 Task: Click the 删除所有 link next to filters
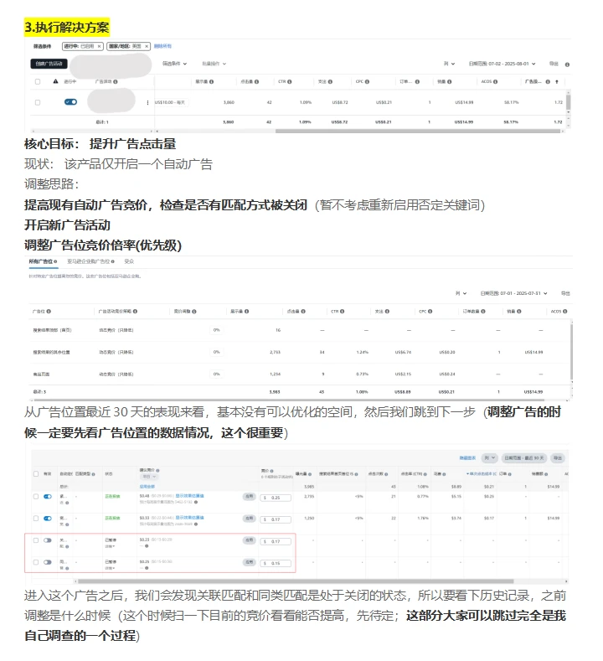pos(162,46)
